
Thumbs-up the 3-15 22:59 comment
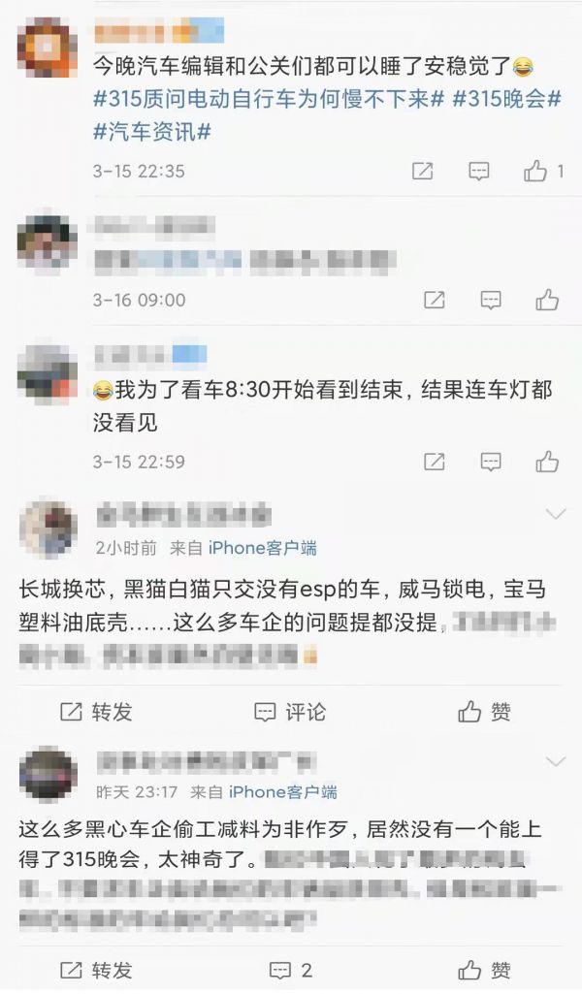pos(547,462)
